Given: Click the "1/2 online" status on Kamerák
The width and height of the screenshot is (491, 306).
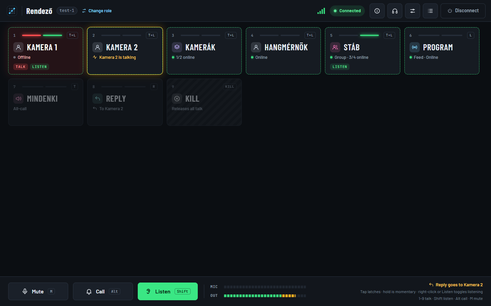Looking at the screenshot, I should (x=185, y=57).
